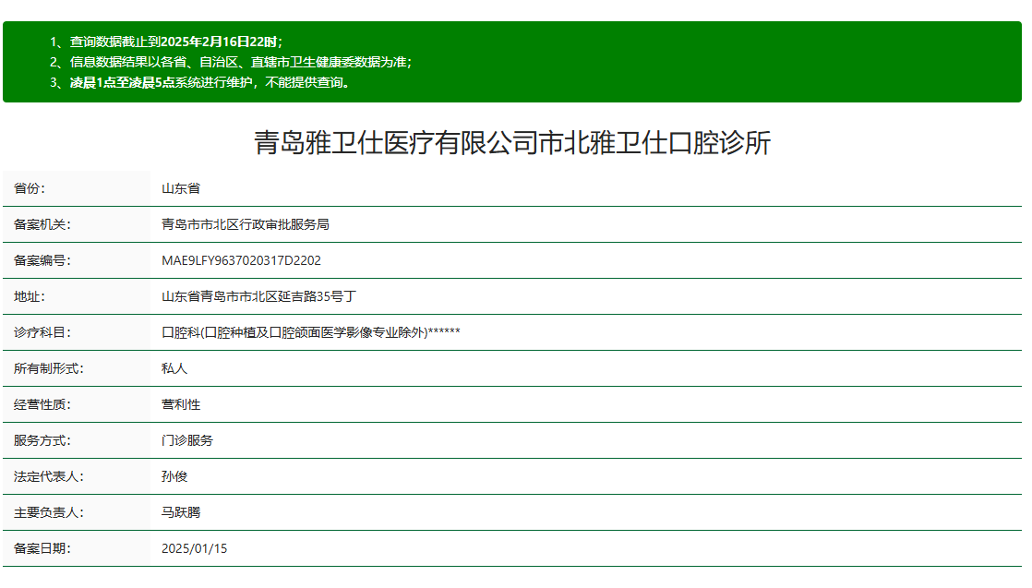Click the ownership value 私人
The width and height of the screenshot is (1032, 588).
pyautogui.click(x=174, y=368)
